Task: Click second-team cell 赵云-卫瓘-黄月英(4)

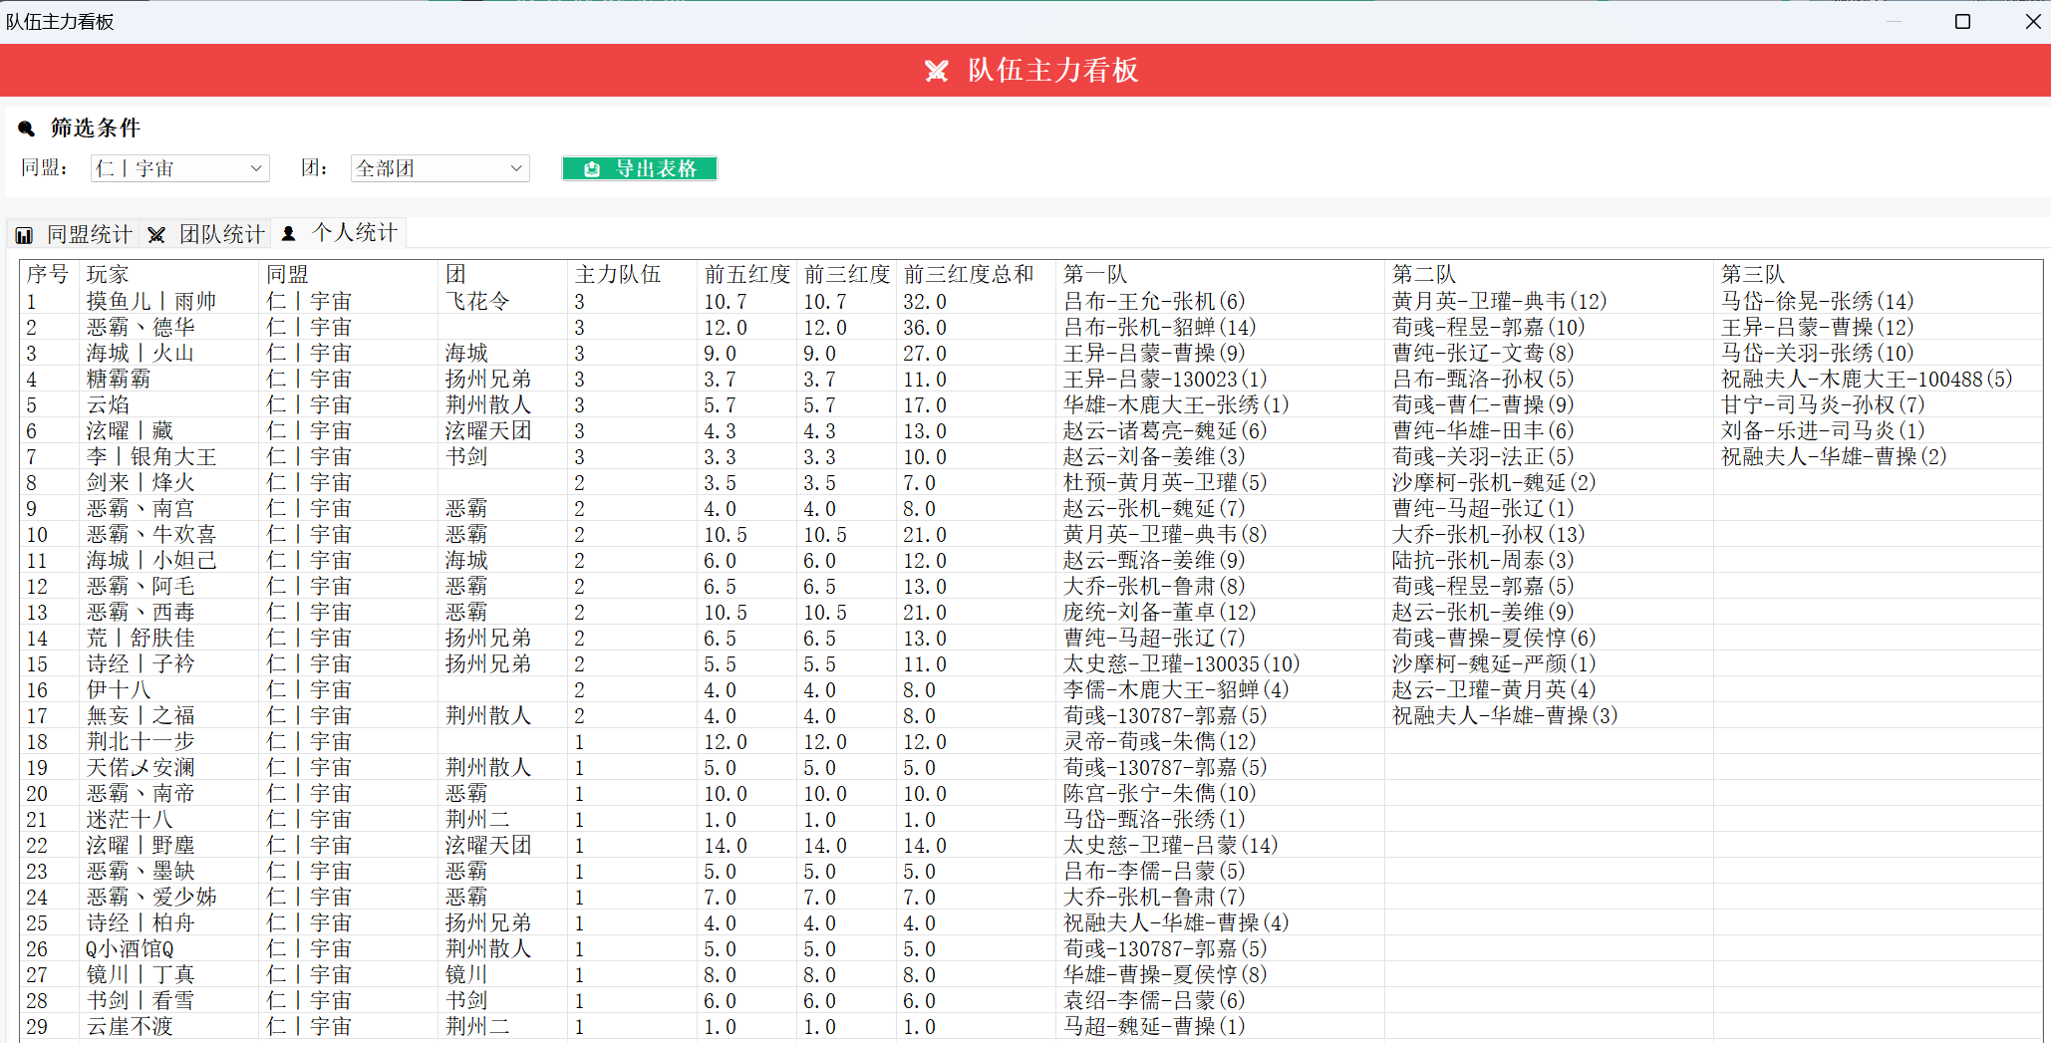Action: (x=1494, y=689)
